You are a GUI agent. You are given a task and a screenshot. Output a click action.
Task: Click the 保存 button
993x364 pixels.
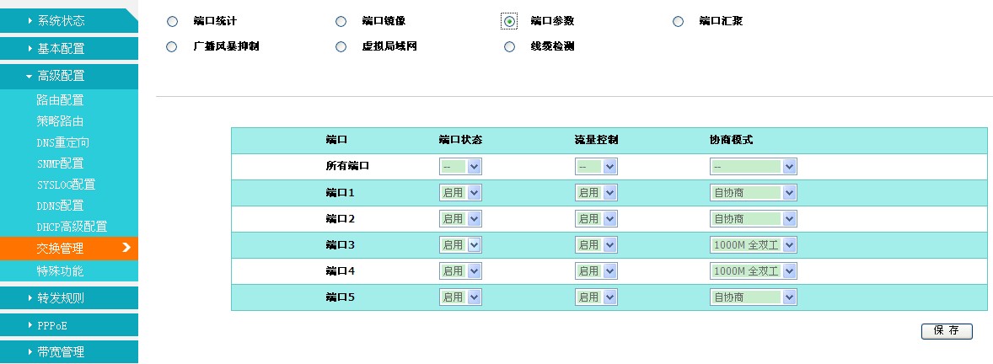[947, 331]
